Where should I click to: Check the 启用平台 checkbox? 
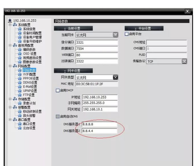(x=127, y=34)
